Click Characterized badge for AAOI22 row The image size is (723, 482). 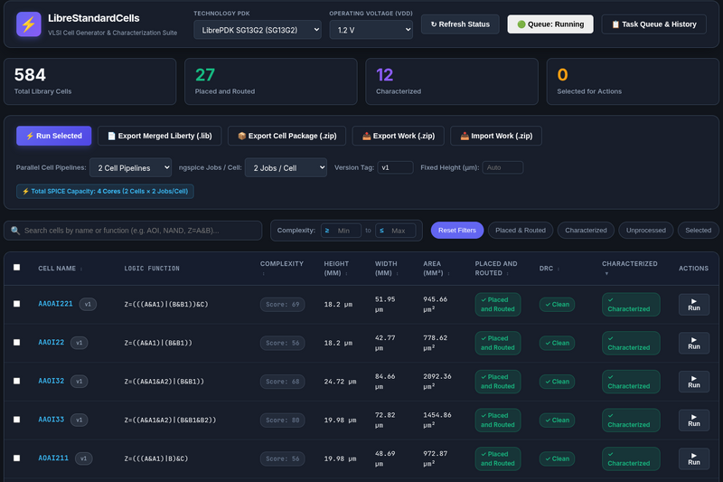coord(631,343)
